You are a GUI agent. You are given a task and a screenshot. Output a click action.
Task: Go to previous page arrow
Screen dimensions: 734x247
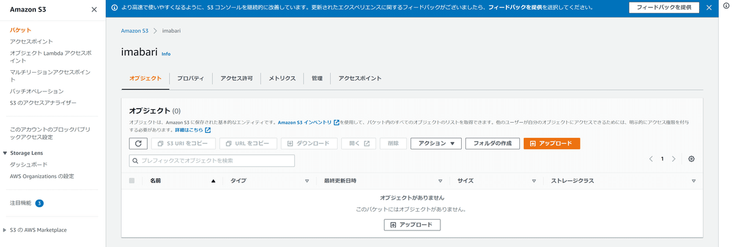651,159
